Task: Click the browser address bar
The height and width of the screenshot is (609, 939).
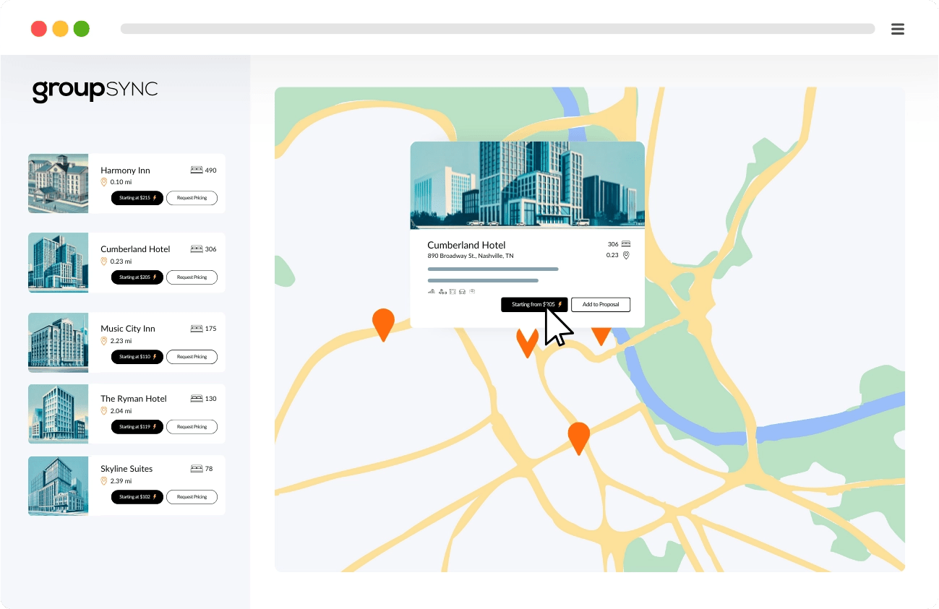Action: coord(497,29)
